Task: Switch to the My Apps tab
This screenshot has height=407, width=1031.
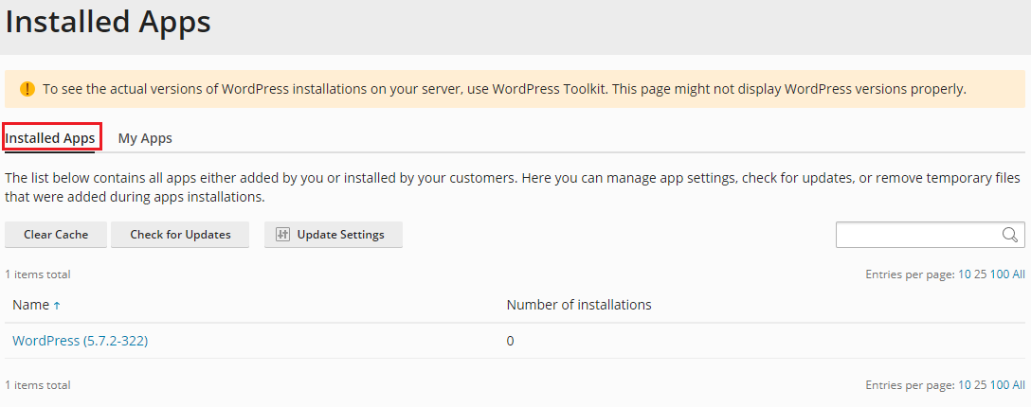Action: [145, 138]
